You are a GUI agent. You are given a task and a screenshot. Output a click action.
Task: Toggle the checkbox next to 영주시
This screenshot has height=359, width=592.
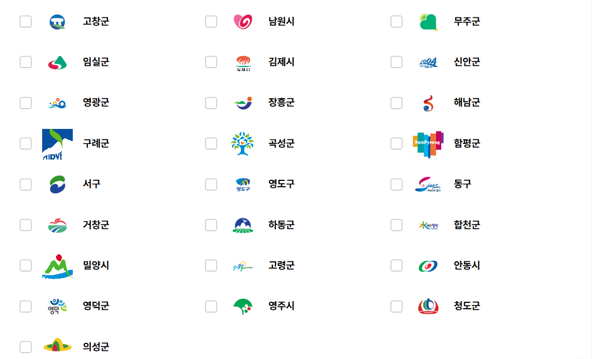[211, 306]
